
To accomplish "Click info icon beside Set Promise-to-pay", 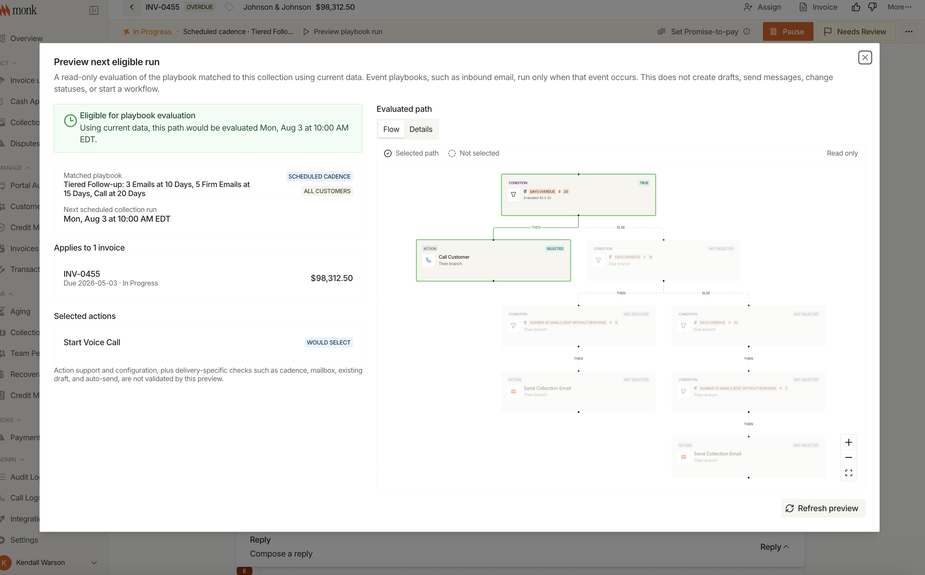I will (x=746, y=31).
